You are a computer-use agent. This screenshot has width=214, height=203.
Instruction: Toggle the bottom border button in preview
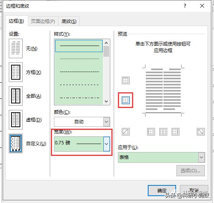(126, 100)
